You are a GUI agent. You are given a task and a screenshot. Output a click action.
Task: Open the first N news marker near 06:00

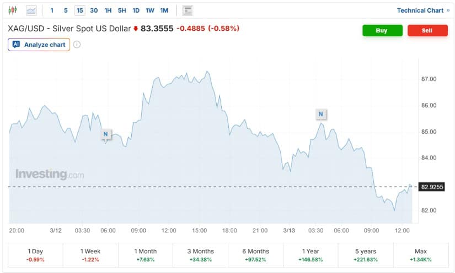pos(106,134)
